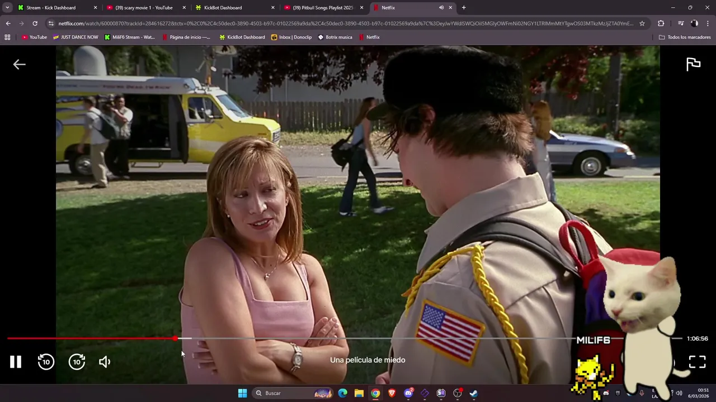716x402 pixels.
Task: Close the Stream - Kick Dashboard tab
Action: [95, 8]
